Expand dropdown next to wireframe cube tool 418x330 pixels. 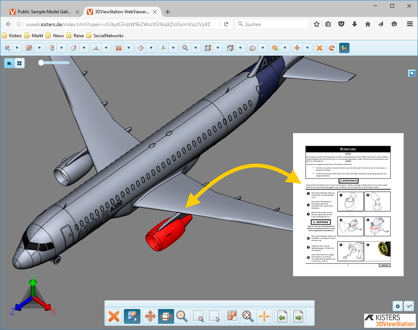218,48
